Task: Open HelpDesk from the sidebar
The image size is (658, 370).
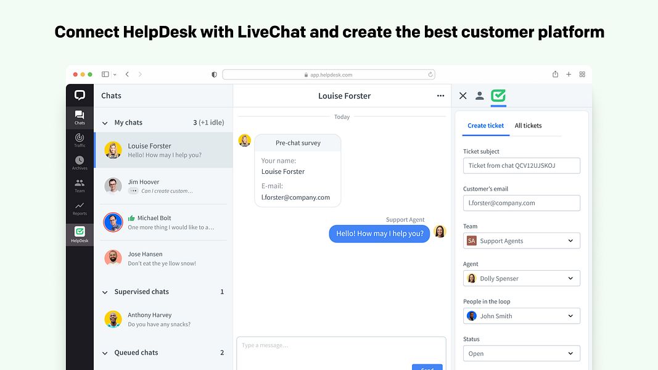Action: (x=80, y=233)
